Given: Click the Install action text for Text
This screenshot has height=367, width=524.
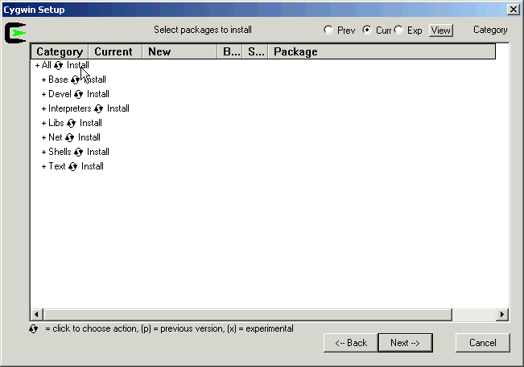Looking at the screenshot, I should tap(93, 166).
